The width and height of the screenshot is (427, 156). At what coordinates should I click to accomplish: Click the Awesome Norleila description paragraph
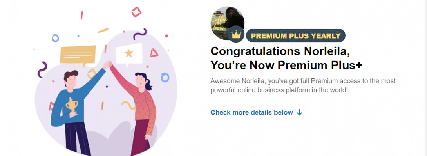[303, 85]
